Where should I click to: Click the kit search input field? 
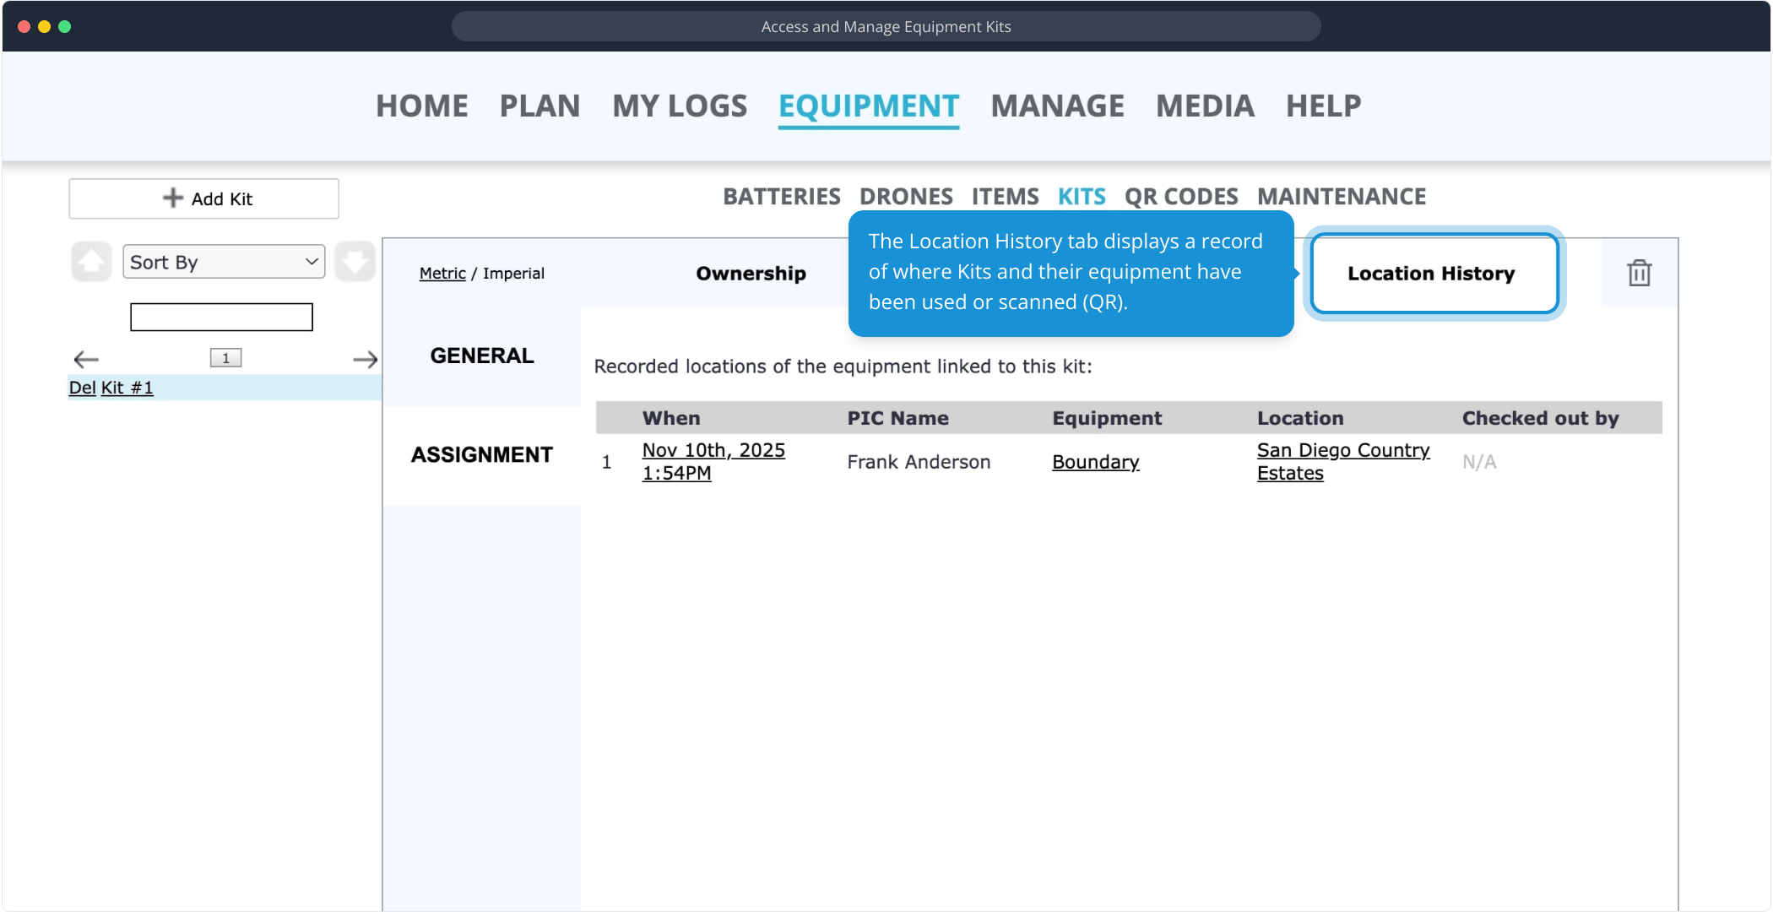coord(221,318)
